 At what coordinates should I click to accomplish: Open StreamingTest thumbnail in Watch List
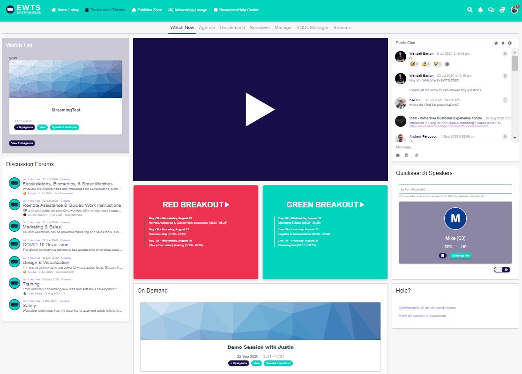66,79
